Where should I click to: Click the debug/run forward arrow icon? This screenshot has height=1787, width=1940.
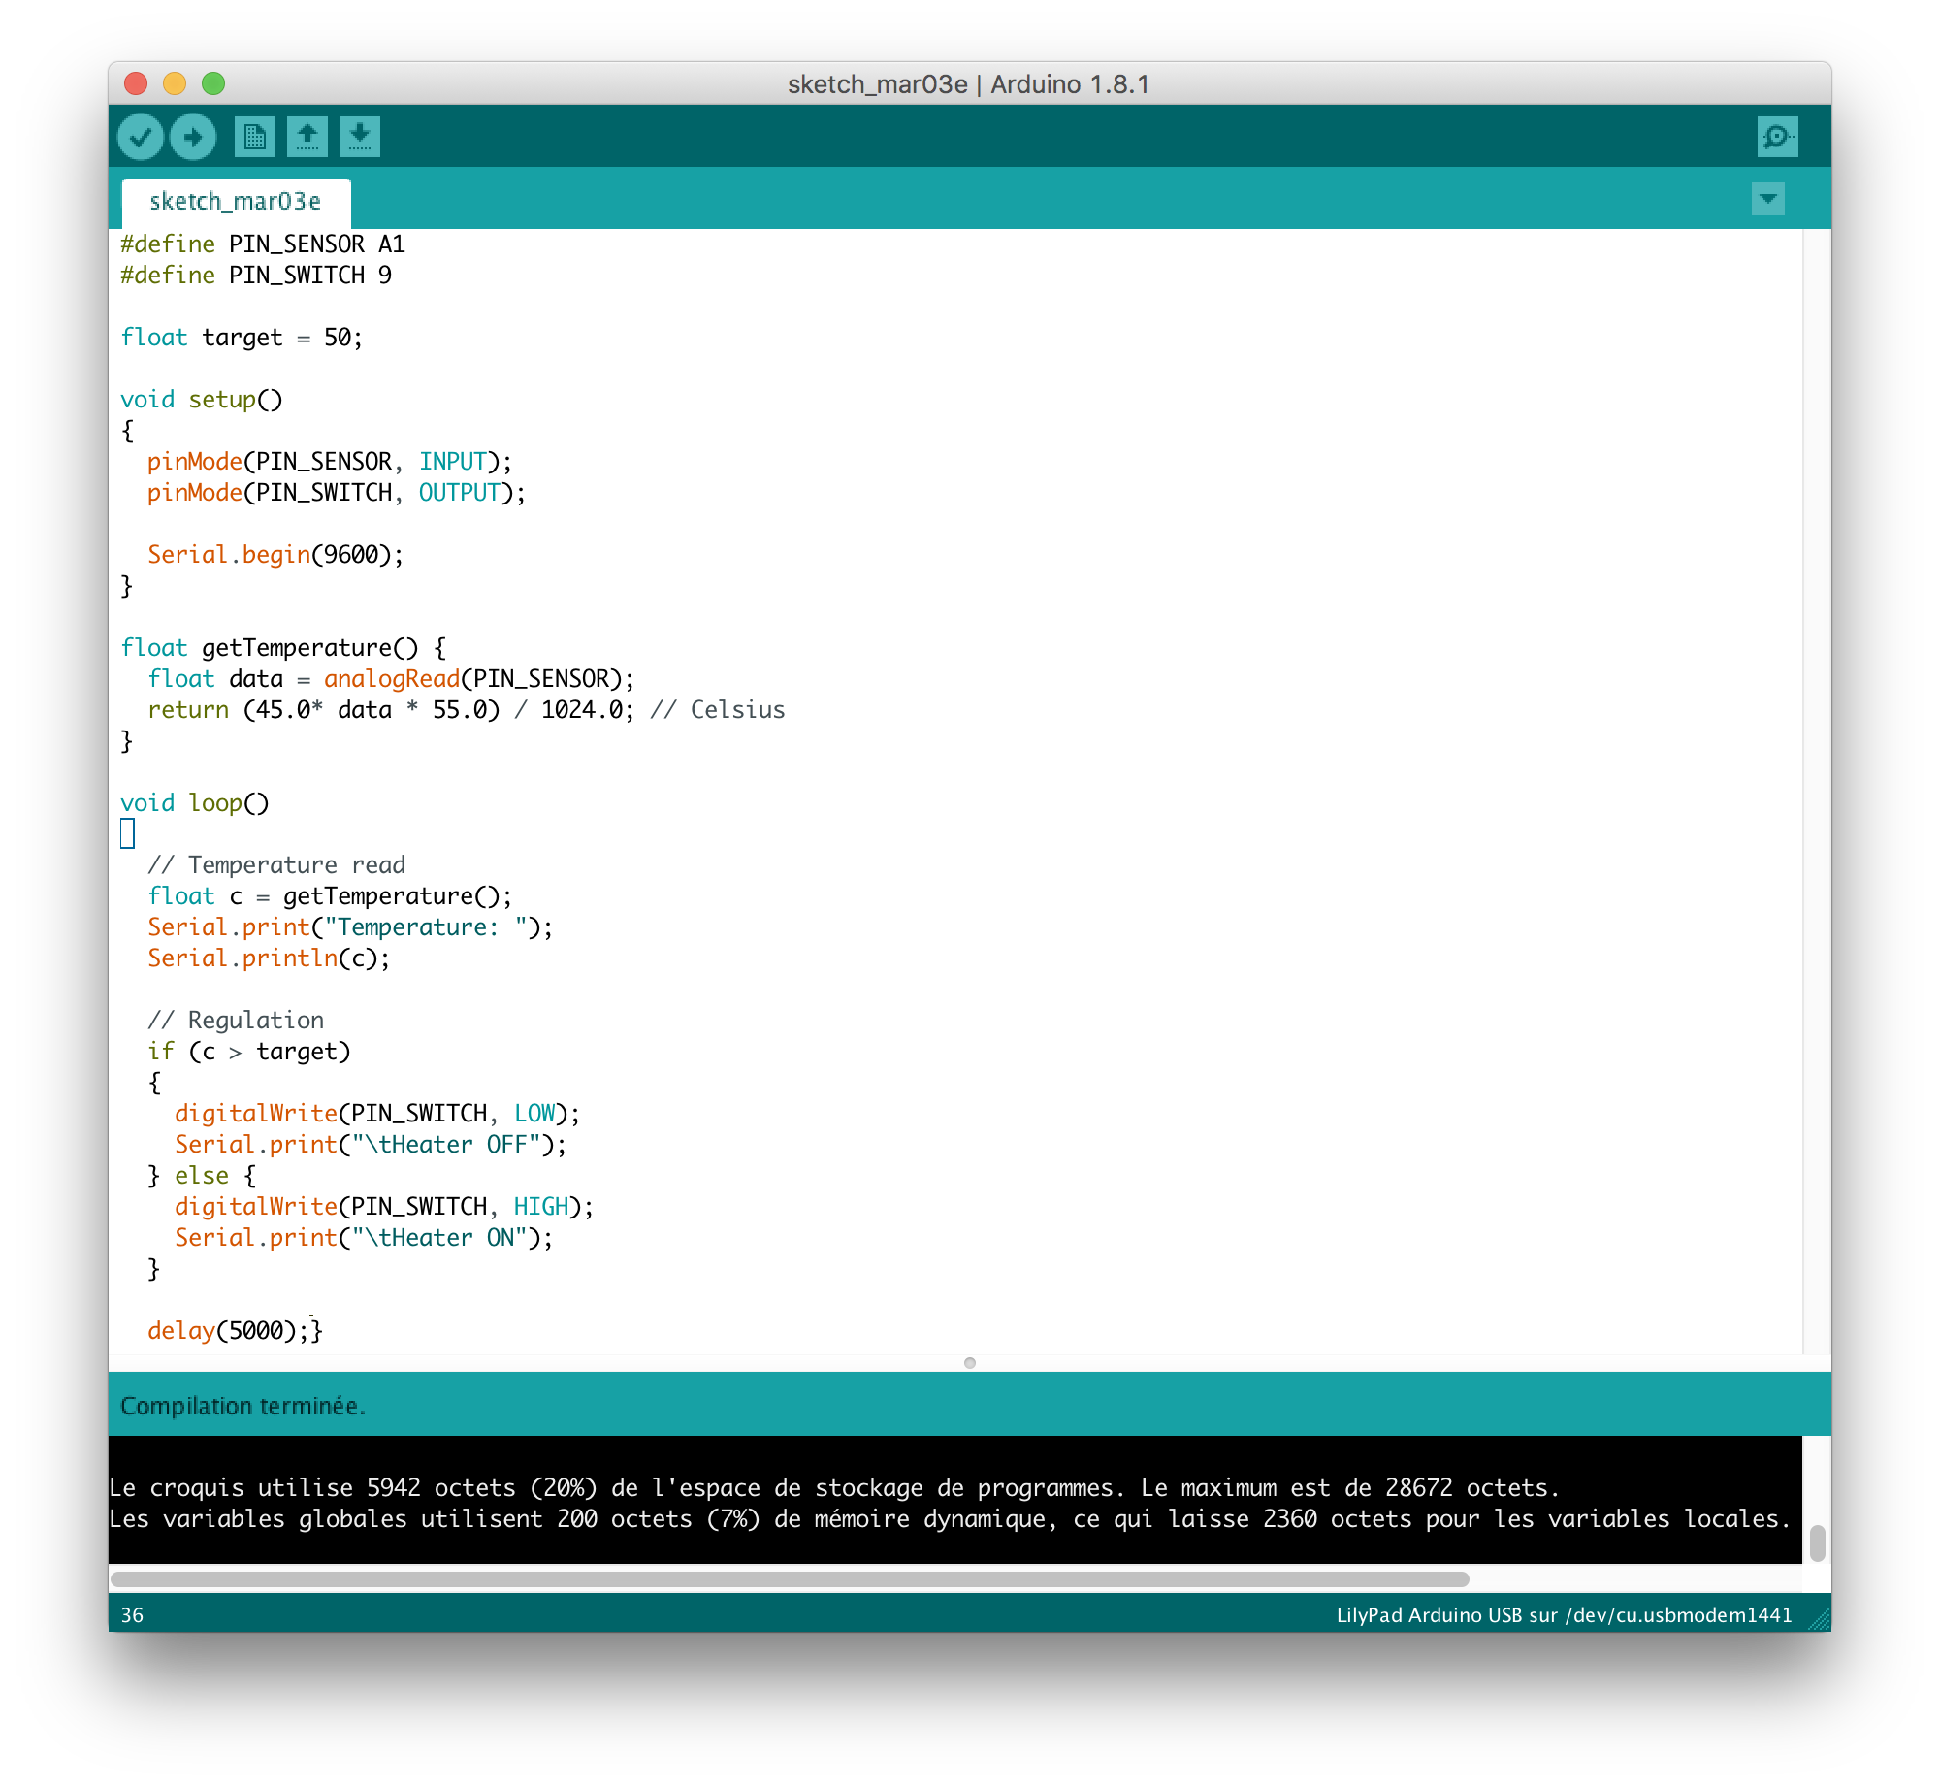[191, 135]
